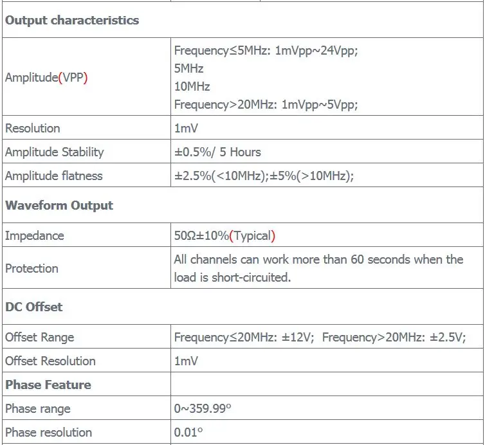This screenshot has width=485, height=445.
Task: Select the Offset Range label
Action: click(x=39, y=337)
